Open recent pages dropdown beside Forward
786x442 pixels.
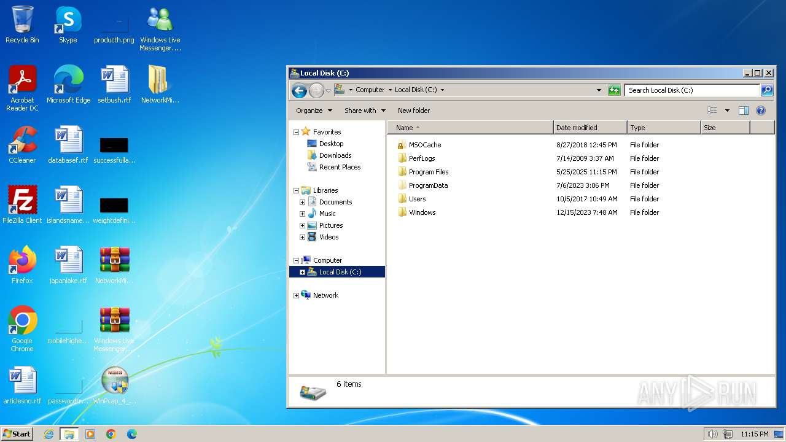click(328, 90)
